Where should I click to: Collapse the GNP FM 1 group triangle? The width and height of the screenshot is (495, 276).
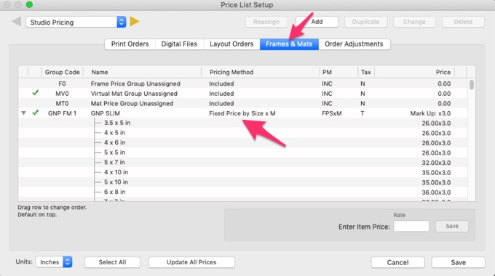24,113
